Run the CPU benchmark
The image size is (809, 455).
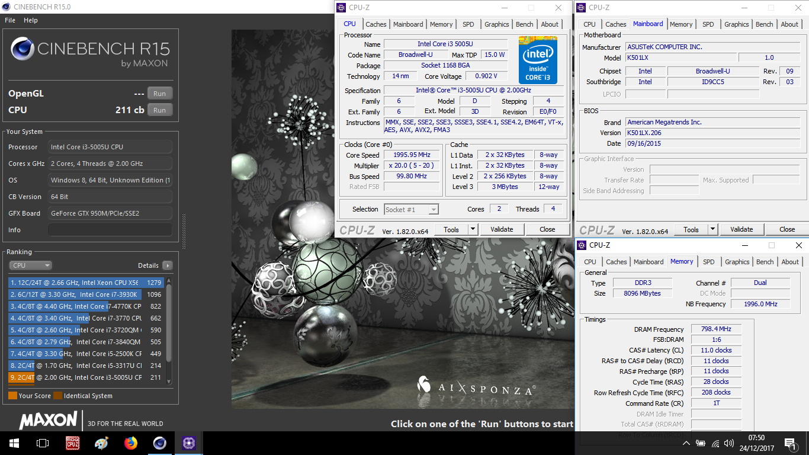pyautogui.click(x=160, y=110)
